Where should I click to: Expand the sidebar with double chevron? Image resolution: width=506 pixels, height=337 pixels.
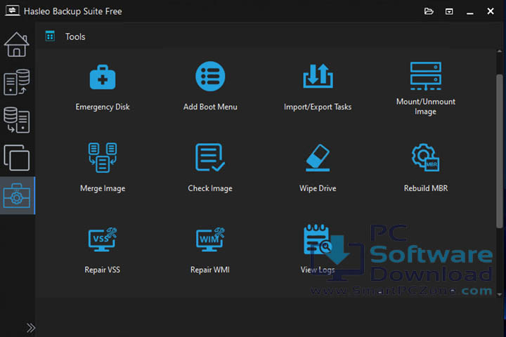tap(31, 328)
